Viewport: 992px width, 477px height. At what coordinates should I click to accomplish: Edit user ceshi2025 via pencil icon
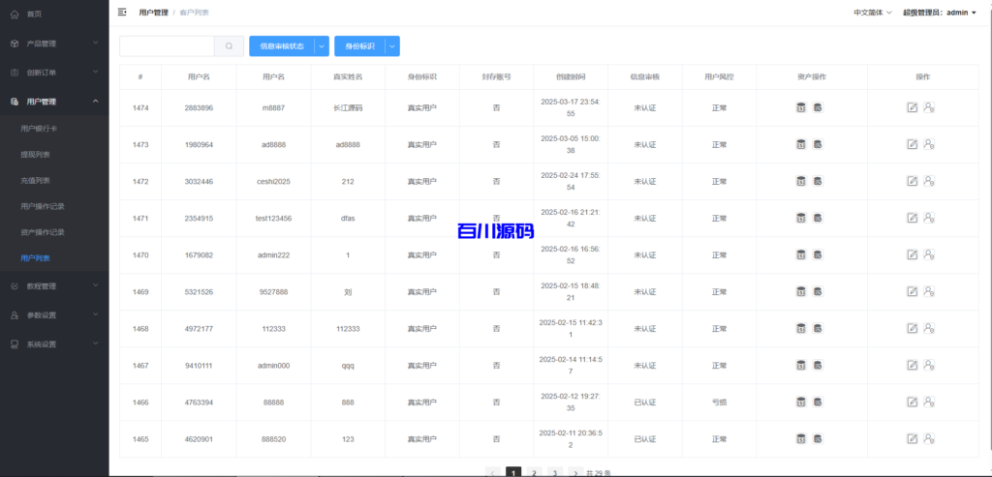(913, 181)
